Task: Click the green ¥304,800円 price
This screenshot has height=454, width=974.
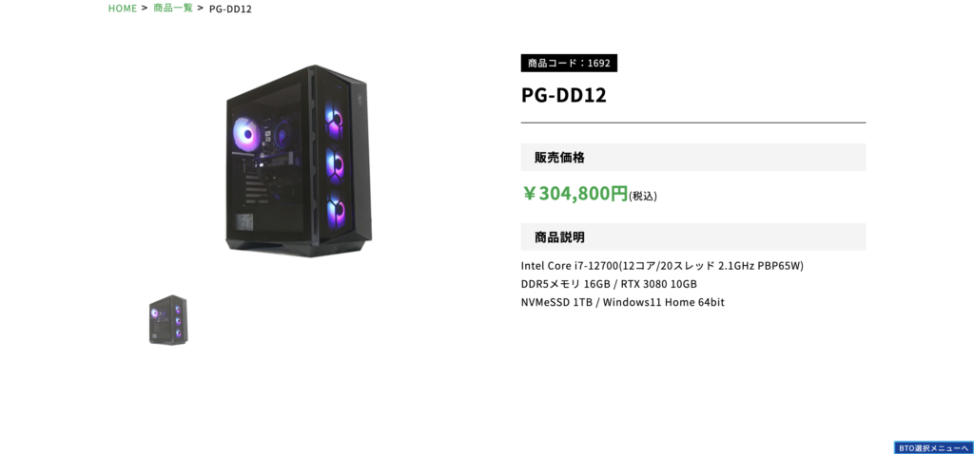Action: (x=575, y=194)
